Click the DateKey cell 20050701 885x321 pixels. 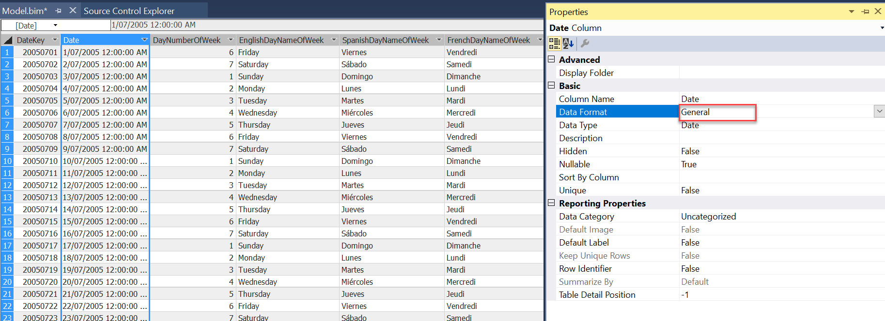pyautogui.click(x=37, y=52)
